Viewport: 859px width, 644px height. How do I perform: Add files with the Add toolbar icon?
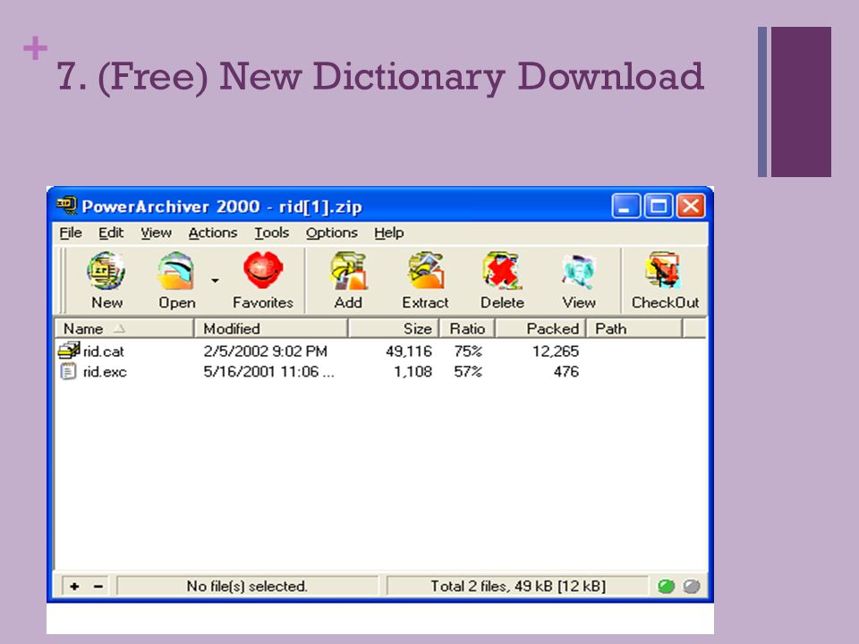(348, 271)
